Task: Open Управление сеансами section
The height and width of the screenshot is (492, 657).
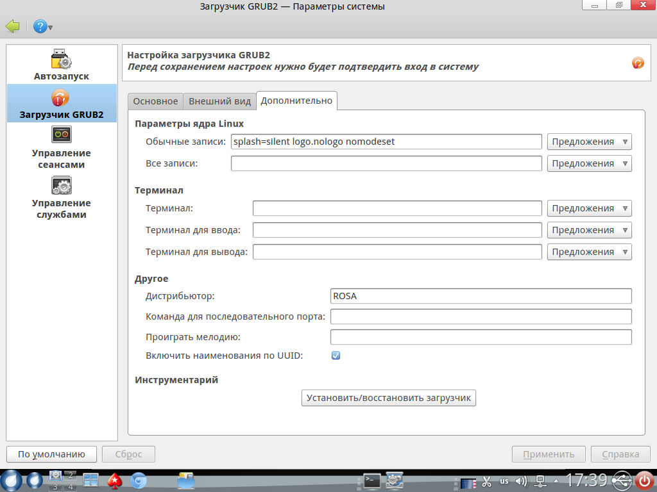Action: (62, 148)
